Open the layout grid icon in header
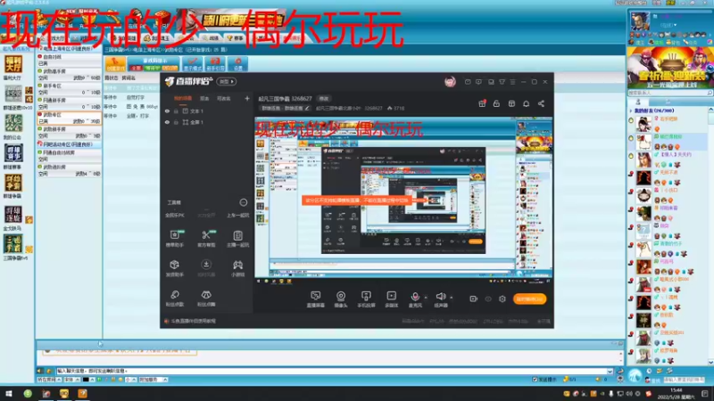 511,103
